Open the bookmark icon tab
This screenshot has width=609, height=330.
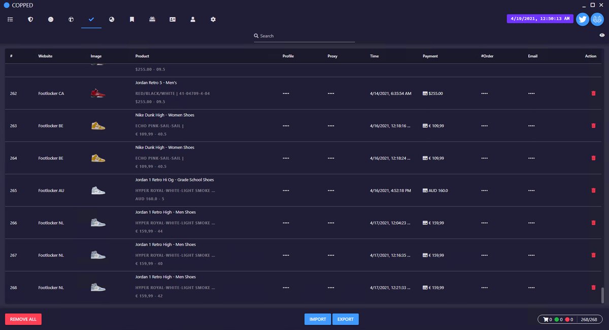pyautogui.click(x=132, y=19)
